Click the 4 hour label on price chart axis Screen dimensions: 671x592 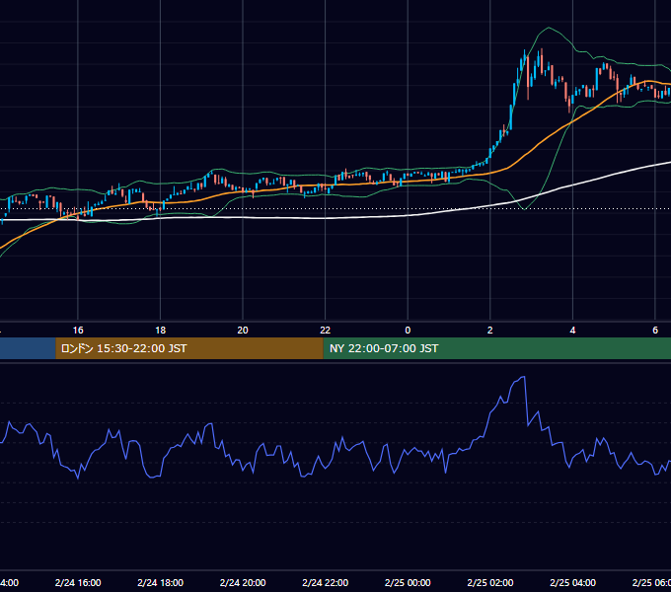point(572,330)
